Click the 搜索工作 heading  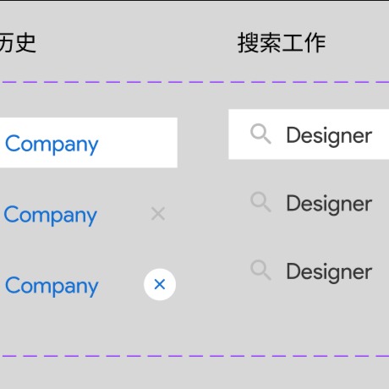pos(282,42)
